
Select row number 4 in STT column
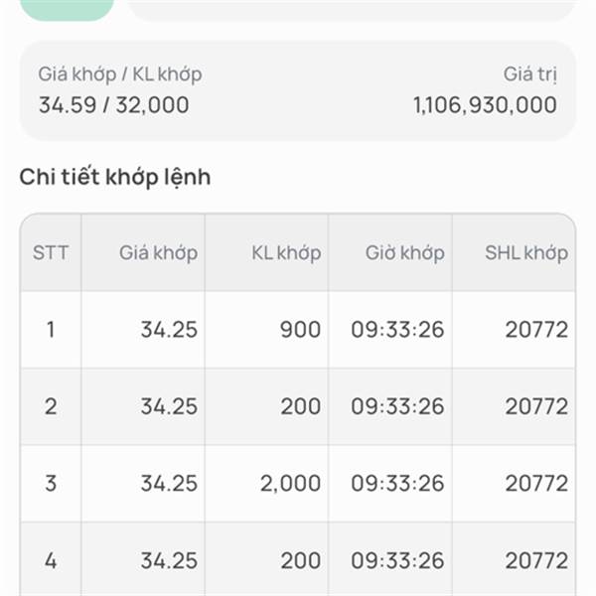[x=51, y=560]
